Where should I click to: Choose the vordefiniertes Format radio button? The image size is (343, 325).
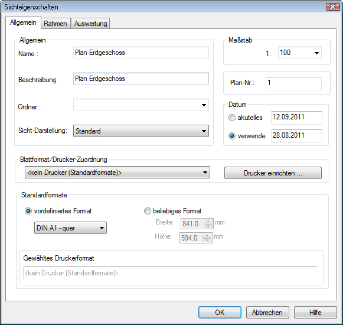click(28, 211)
